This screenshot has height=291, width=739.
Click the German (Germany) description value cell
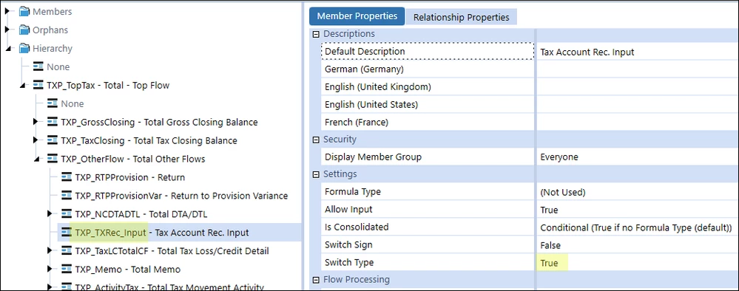638,69
